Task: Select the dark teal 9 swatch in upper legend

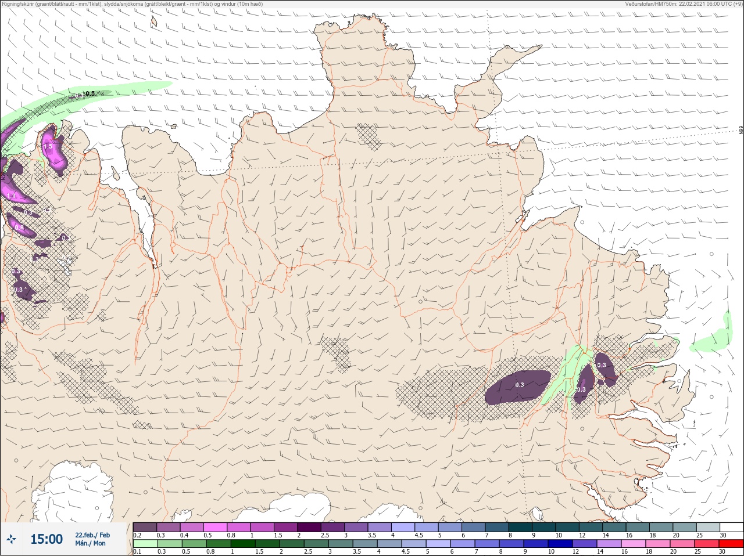Action: click(543, 527)
